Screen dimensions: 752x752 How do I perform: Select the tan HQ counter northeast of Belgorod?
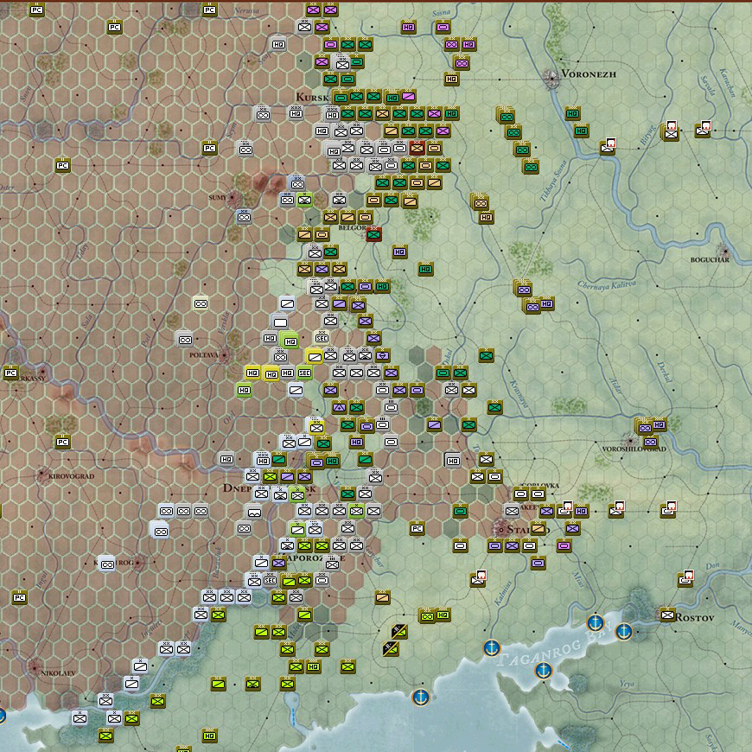tap(486, 217)
